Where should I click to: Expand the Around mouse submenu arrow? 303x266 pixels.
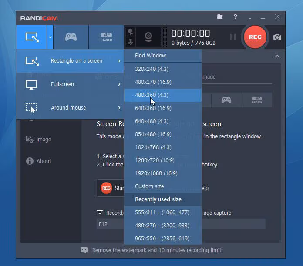pyautogui.click(x=119, y=108)
